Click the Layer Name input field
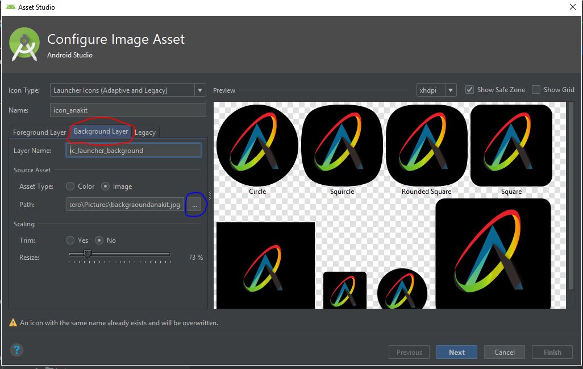Image resolution: width=583 pixels, height=369 pixels. 134,150
